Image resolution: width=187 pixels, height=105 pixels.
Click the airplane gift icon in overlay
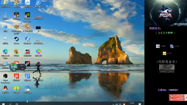coord(158,46)
